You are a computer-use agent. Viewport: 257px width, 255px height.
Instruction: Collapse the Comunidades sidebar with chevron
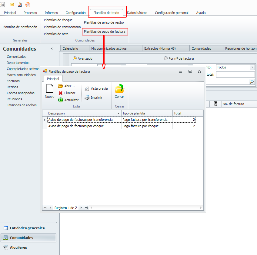click(52, 49)
